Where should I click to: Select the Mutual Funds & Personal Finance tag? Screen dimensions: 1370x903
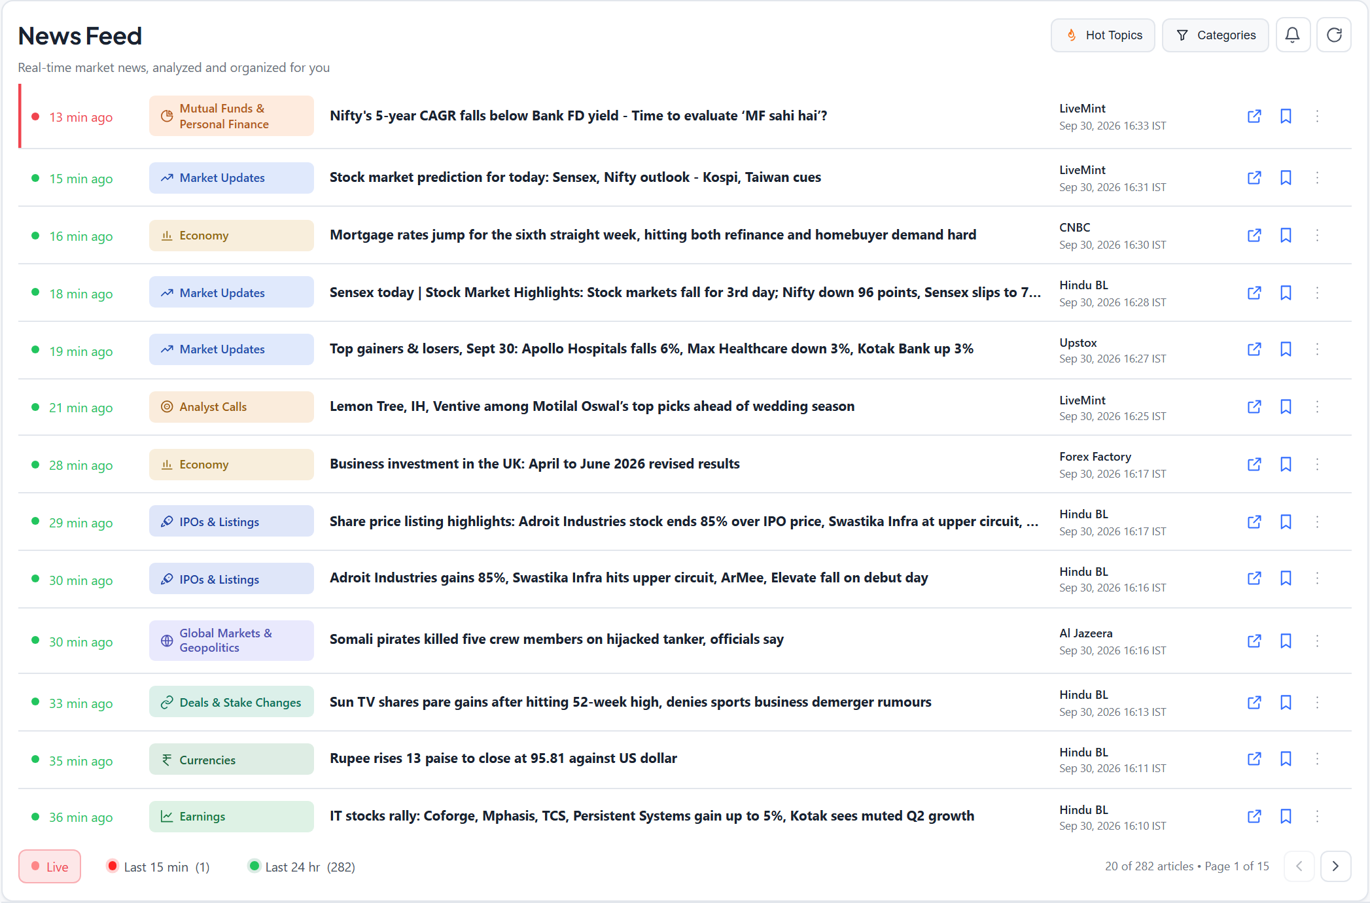[232, 116]
